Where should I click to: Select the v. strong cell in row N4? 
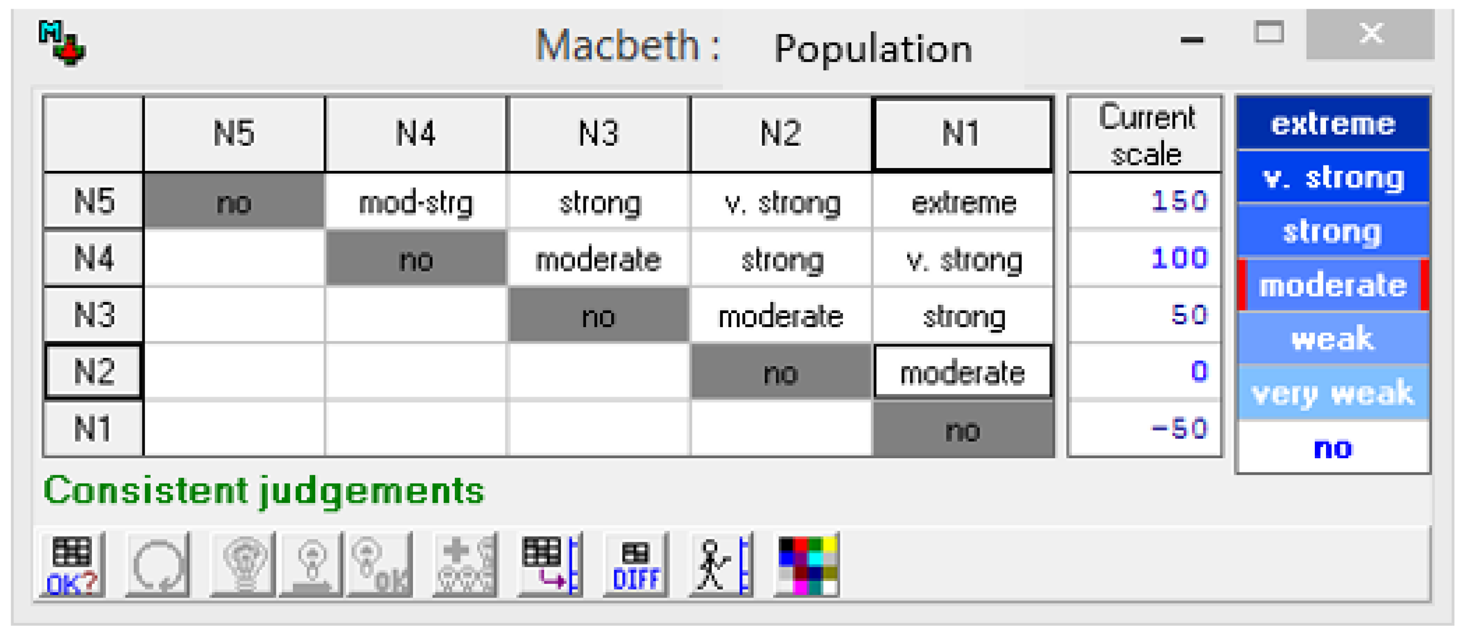pos(963,259)
